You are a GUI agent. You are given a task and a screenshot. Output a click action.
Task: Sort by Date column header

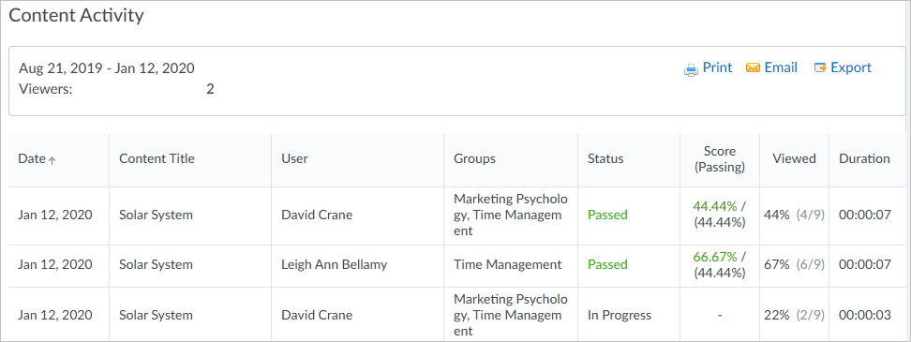click(x=59, y=159)
